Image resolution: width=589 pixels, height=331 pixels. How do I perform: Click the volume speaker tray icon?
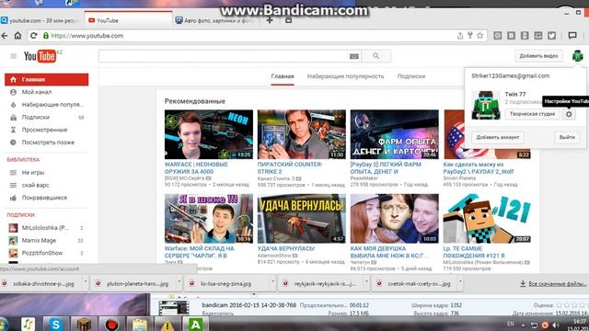click(x=556, y=325)
